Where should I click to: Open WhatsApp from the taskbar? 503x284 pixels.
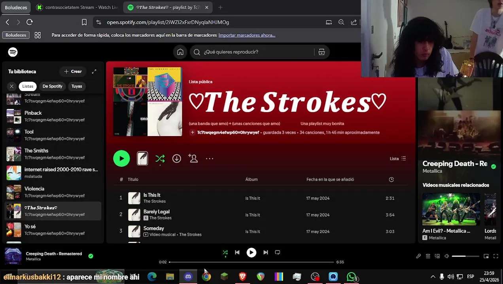[351, 277]
